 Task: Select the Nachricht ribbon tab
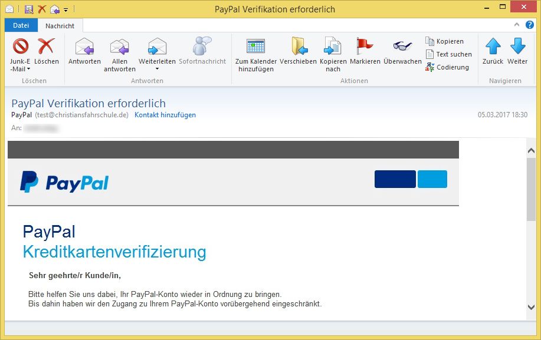pos(60,26)
